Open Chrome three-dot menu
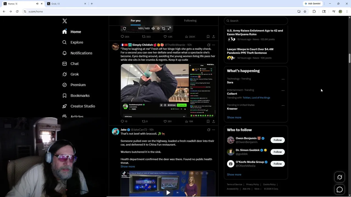Image resolution: width=351 pixels, height=197 pixels. click(x=347, y=11)
